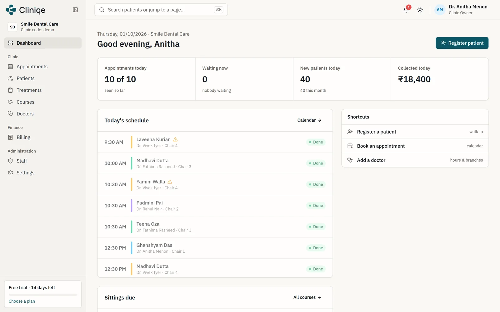The image size is (500, 312).
Task: Click the Settings gear icon in sidebar
Action: 10,173
